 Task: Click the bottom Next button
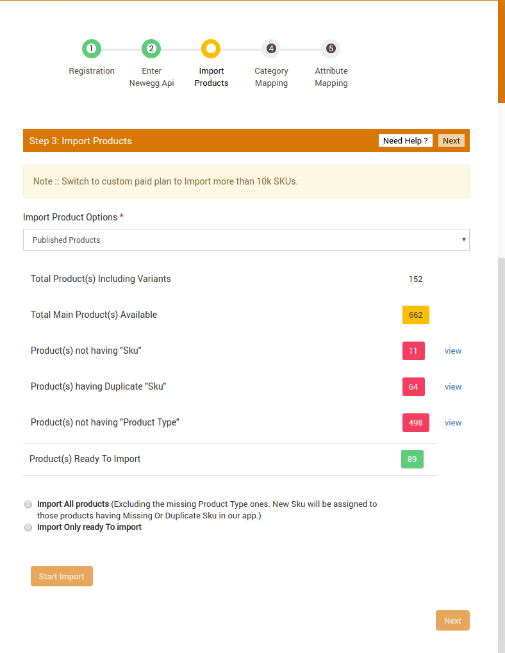pos(452,620)
